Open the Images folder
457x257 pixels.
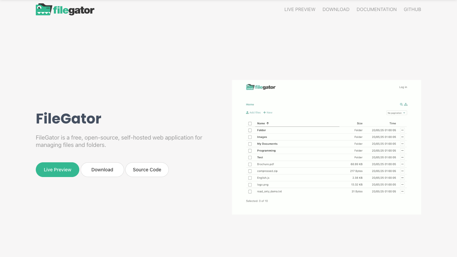pyautogui.click(x=262, y=137)
